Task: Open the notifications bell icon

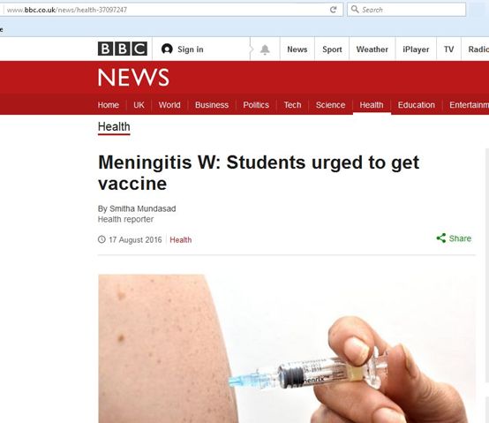Action: 265,49
